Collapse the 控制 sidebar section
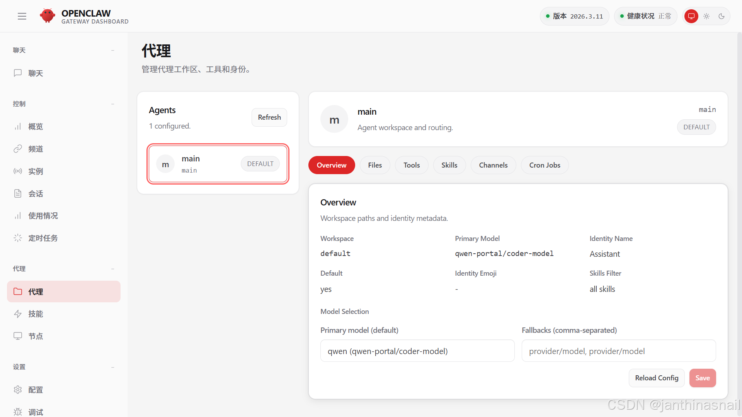The width and height of the screenshot is (742, 417). (112, 104)
